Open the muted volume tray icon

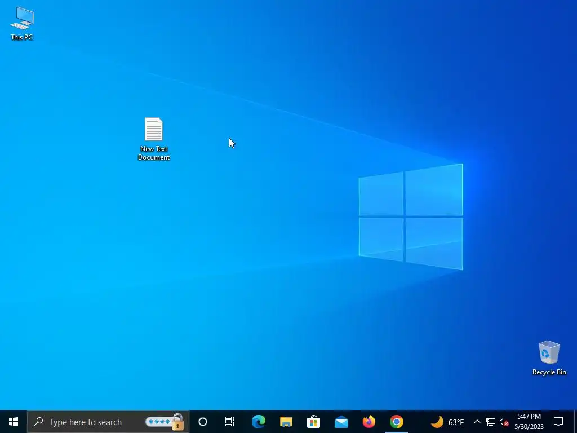(504, 422)
